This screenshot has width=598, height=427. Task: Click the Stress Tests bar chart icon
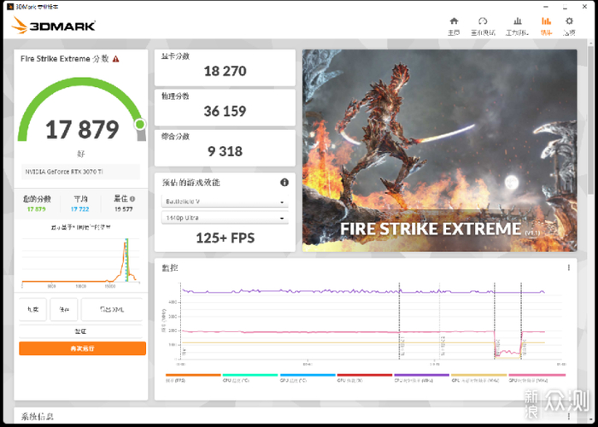[517, 26]
